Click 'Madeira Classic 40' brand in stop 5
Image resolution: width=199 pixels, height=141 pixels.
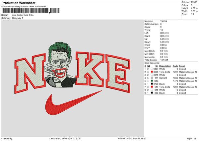[x=188, y=81]
